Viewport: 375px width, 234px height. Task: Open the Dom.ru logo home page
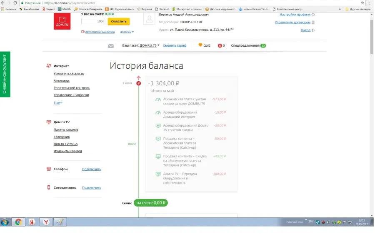[x=62, y=21]
